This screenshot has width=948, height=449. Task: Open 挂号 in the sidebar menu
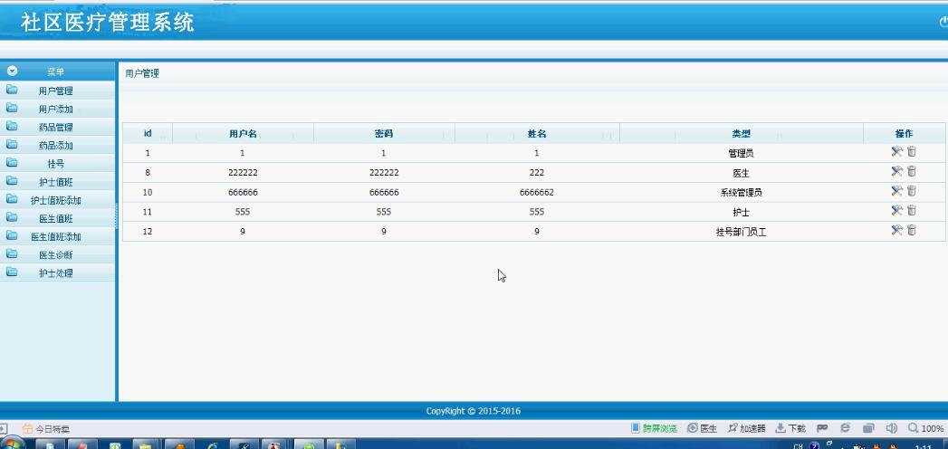[x=55, y=164]
